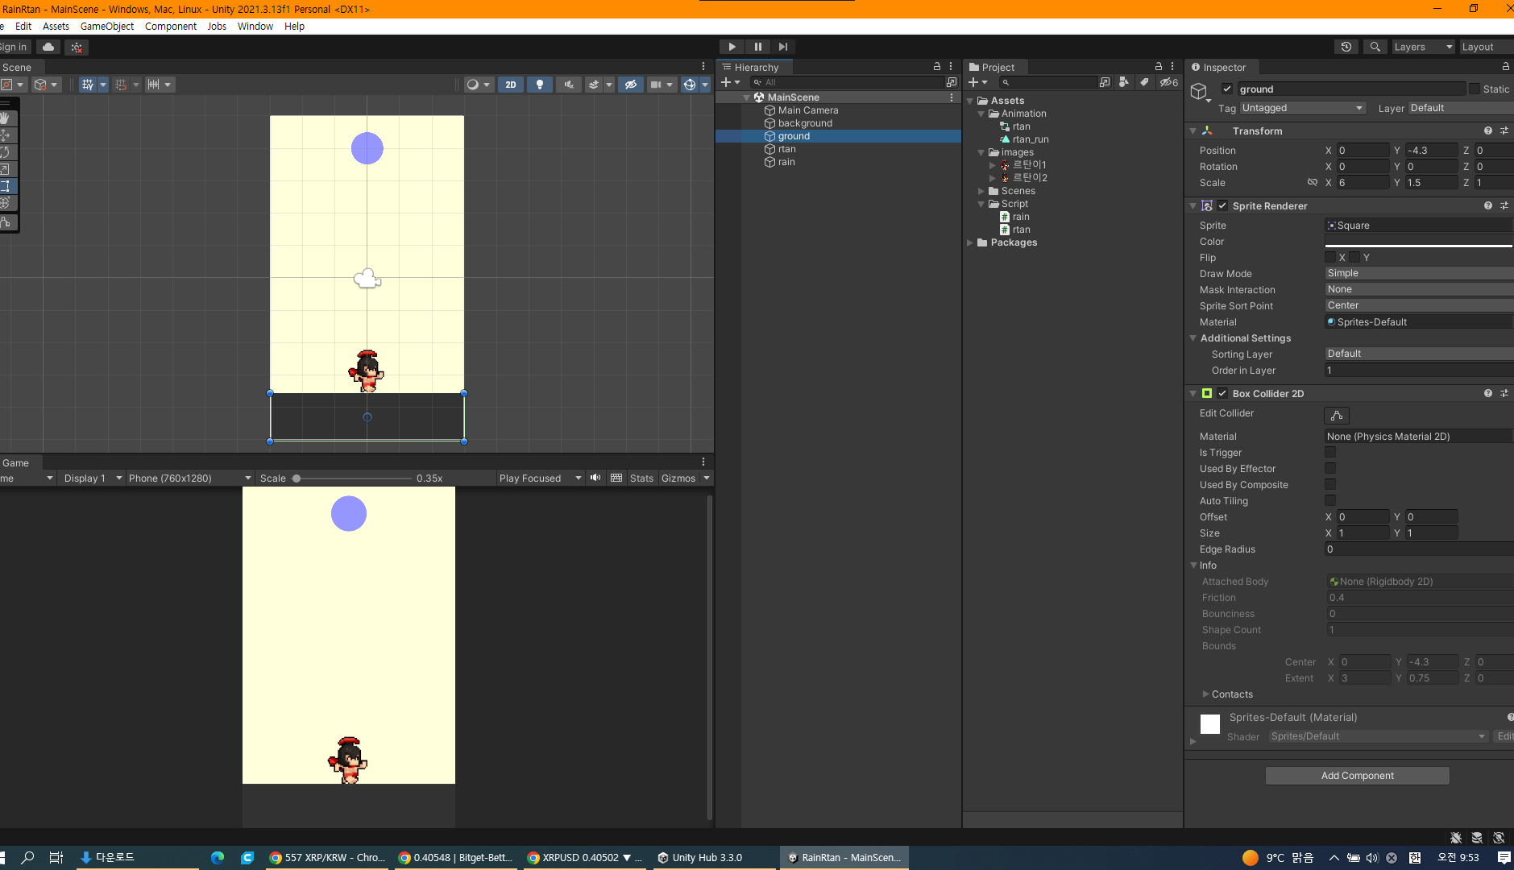Collapse the Transform component
This screenshot has width=1514, height=870.
tap(1193, 130)
